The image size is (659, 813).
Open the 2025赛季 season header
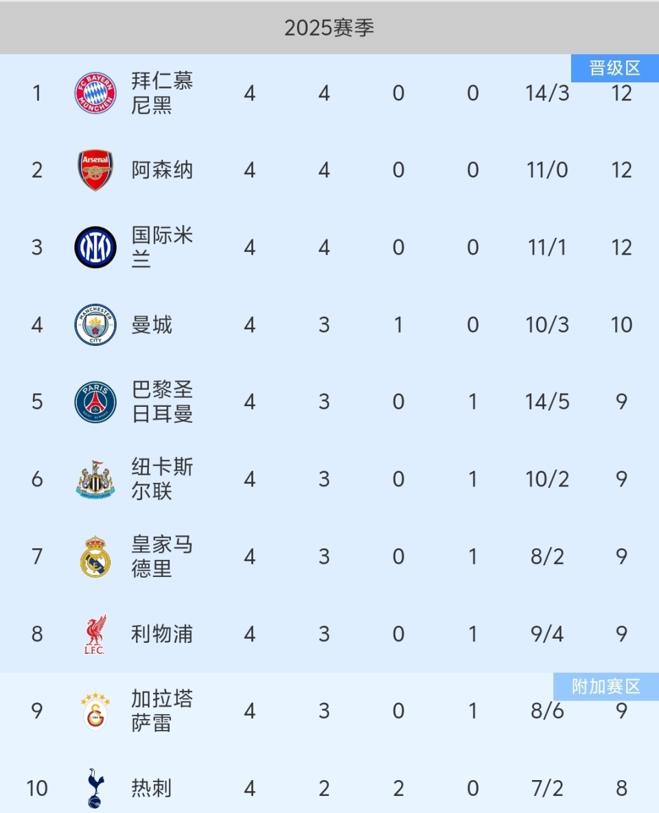329,27
